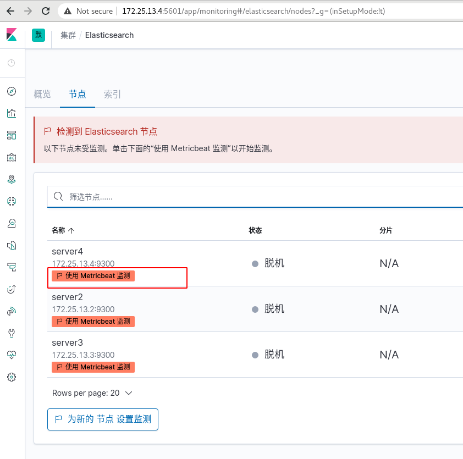Click 172.25.13.2:9300 address text
This screenshot has height=459, width=463.
click(x=83, y=309)
